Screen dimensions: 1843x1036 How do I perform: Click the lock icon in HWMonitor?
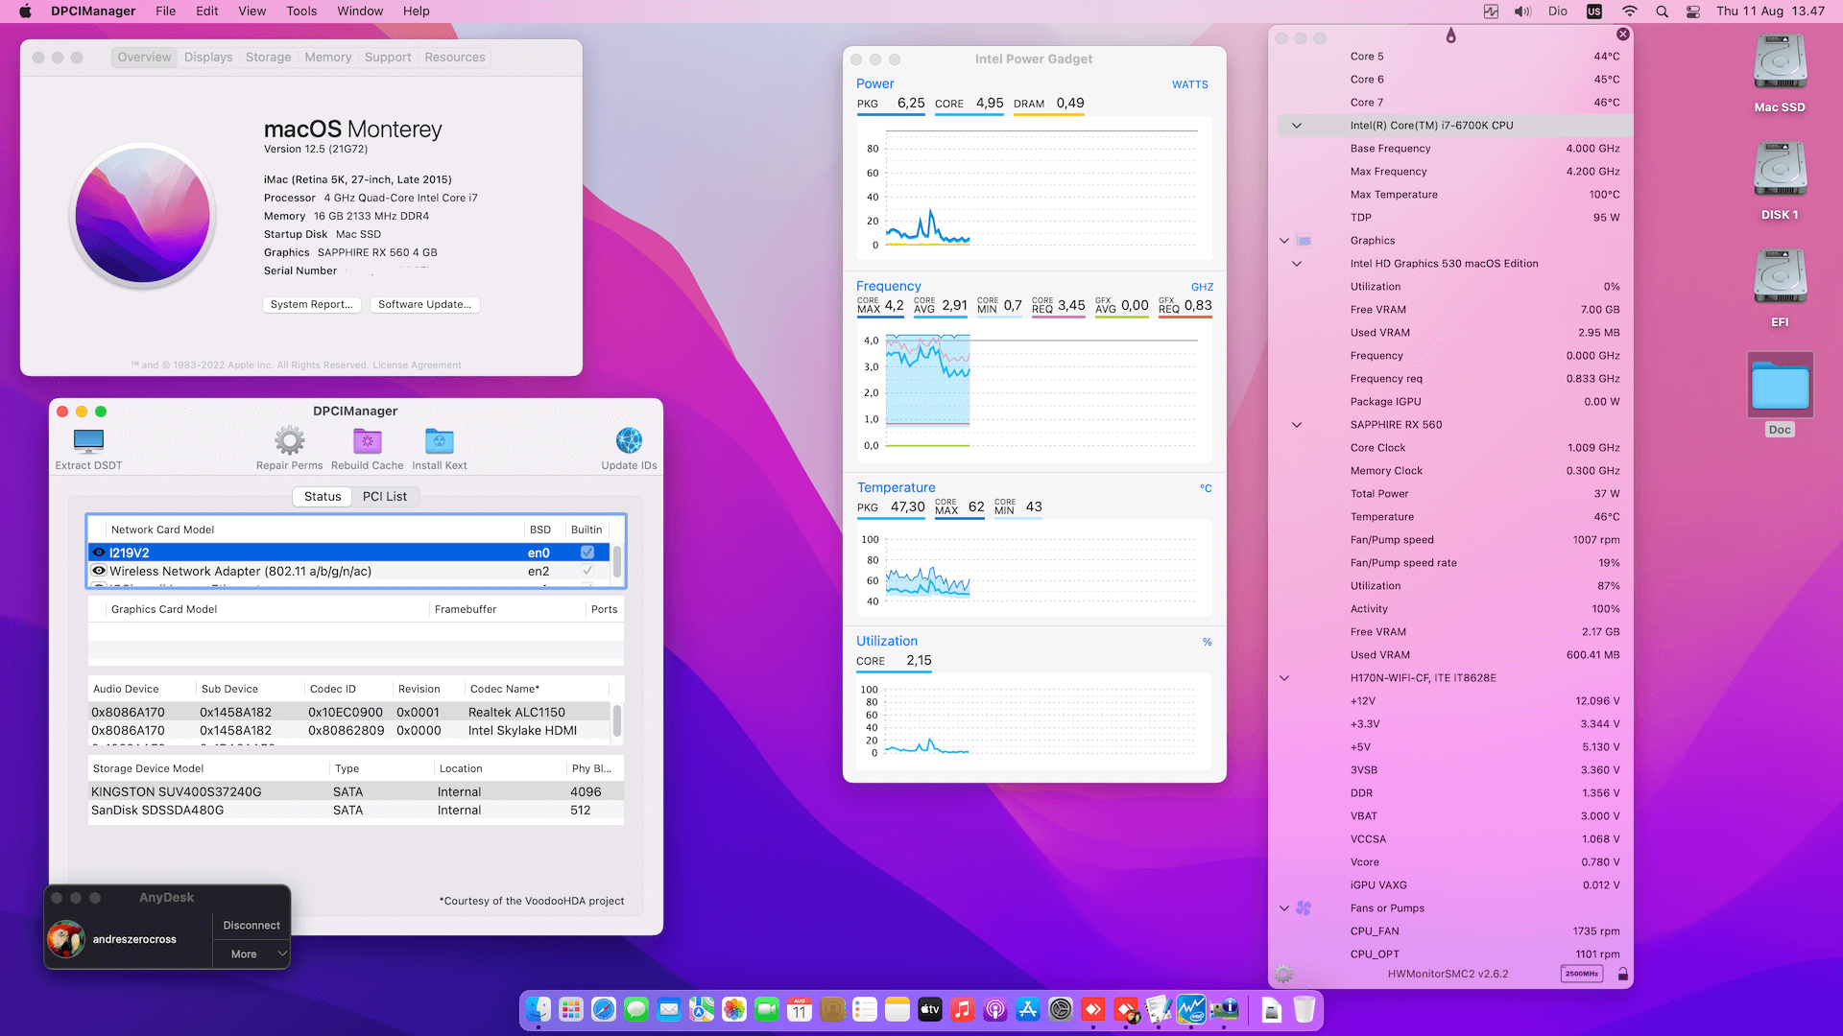[x=1622, y=974]
